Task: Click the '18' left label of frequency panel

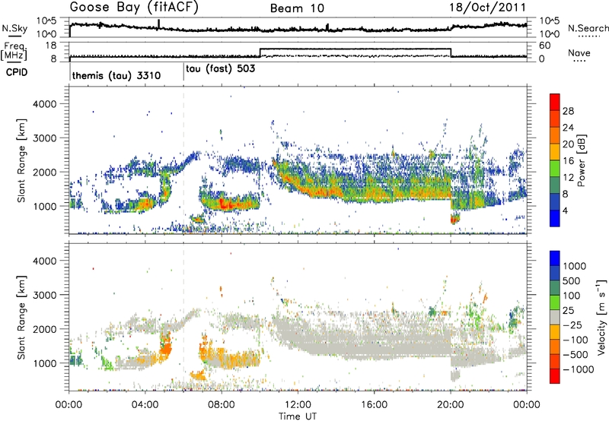Action: 51,46
